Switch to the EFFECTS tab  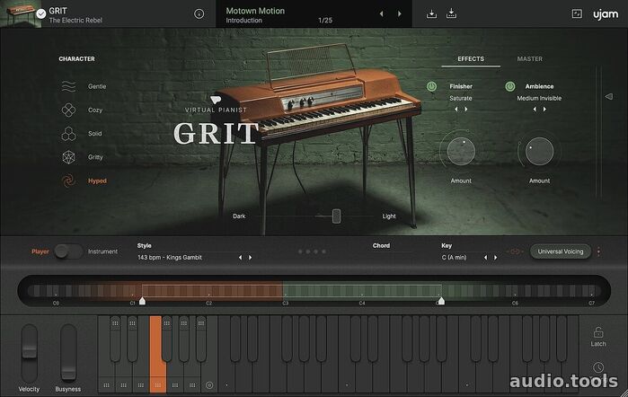(x=470, y=59)
